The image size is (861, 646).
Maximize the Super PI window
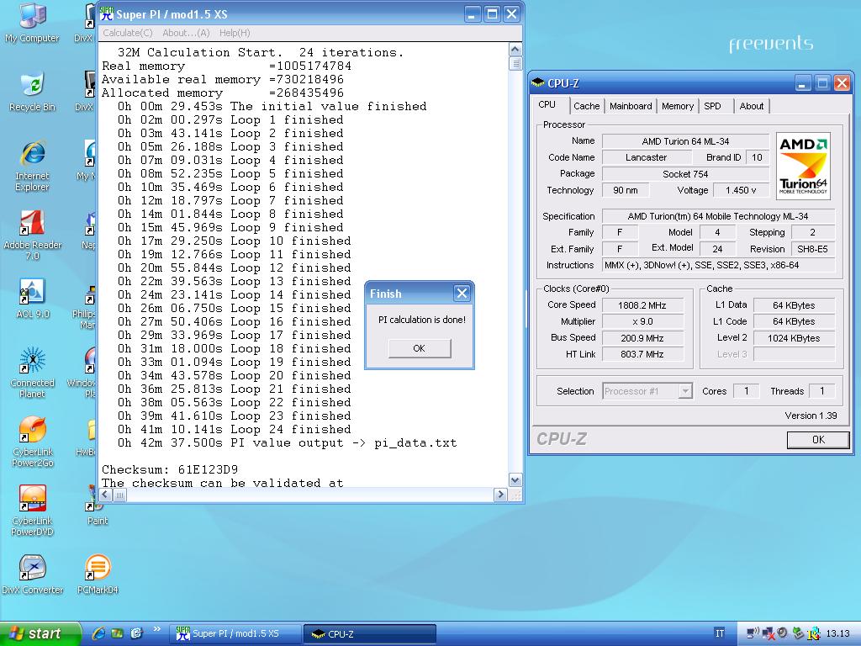click(492, 13)
